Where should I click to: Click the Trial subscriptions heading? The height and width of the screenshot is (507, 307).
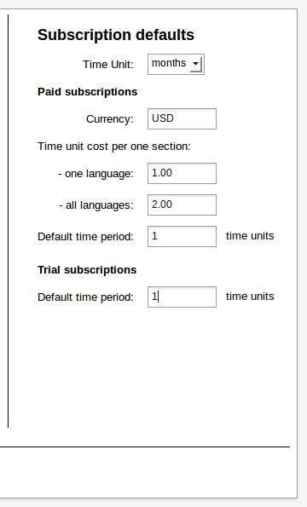[x=87, y=269]
